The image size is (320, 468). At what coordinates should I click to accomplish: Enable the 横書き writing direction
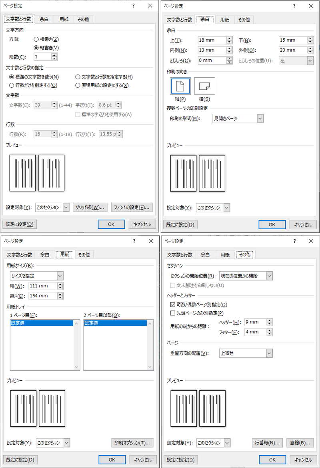(36, 39)
